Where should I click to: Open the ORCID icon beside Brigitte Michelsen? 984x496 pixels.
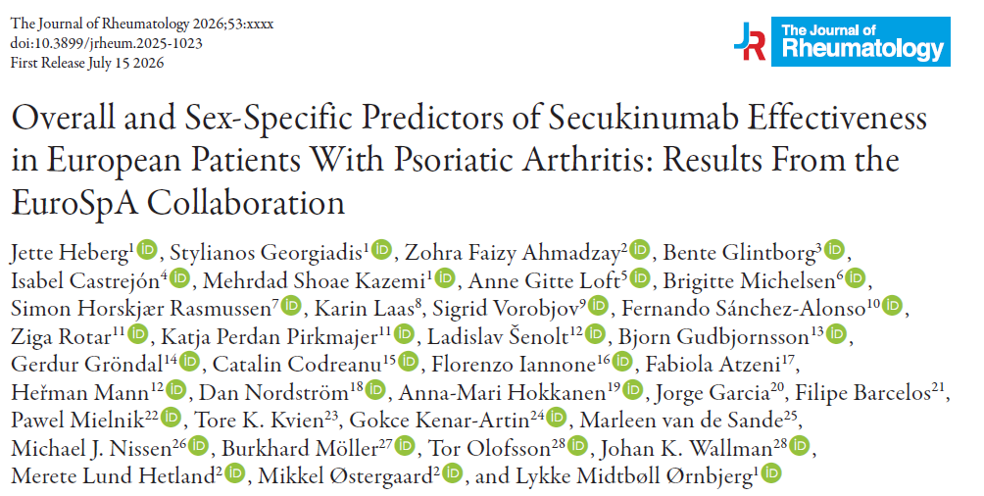(x=856, y=277)
